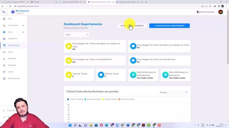Viewport: 229px width, 128px height.
Task: Open taskbar Search magnifier icon
Action: click(x=75, y=125)
